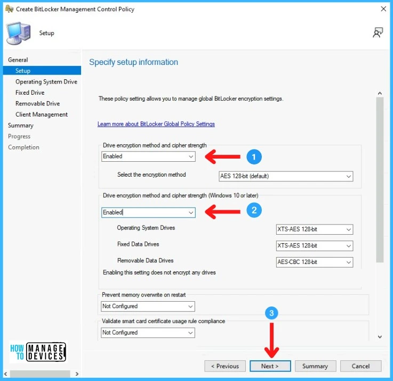Screen dimensions: 393x381
Task: Click the Previous button
Action: coord(225,366)
